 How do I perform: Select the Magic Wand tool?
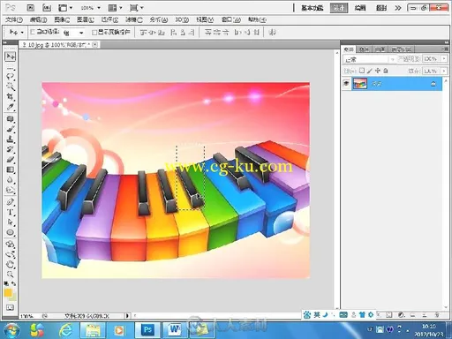point(11,87)
